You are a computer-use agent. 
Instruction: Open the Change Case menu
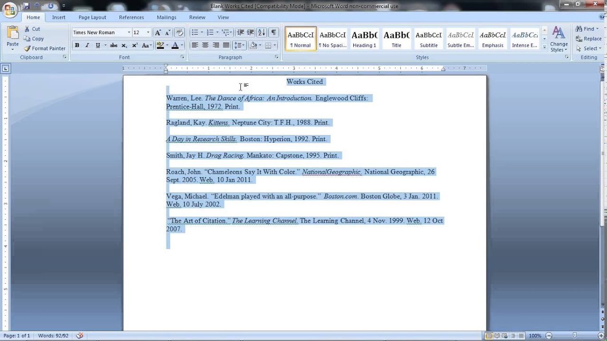point(147,45)
